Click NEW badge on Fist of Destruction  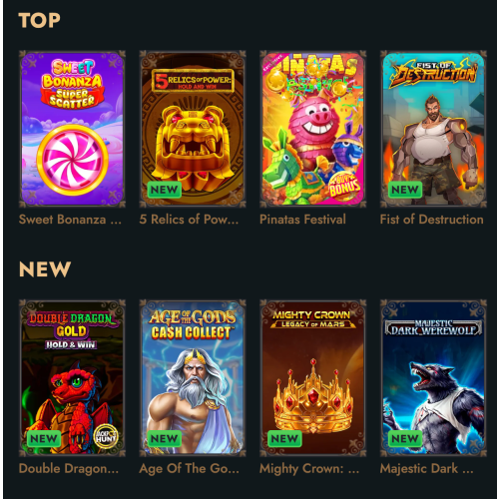[405, 190]
